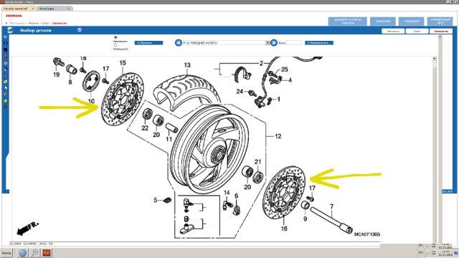
Task: Select the first radio button above the diagram
Action: [115, 37]
